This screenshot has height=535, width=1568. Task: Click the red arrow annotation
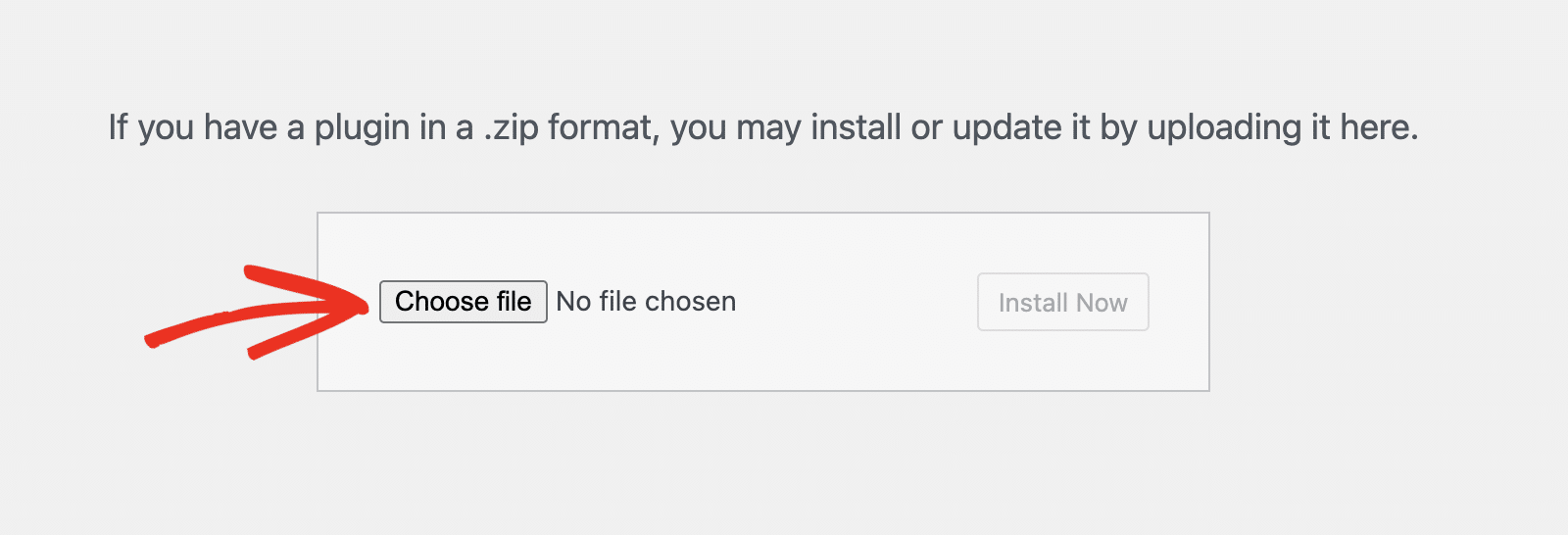294,310
